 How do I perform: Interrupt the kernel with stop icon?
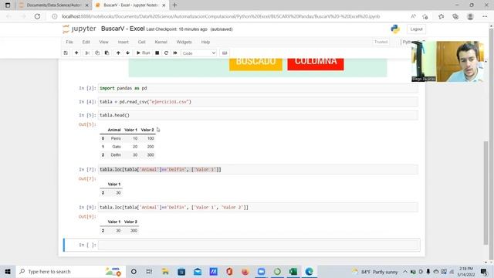click(157, 53)
